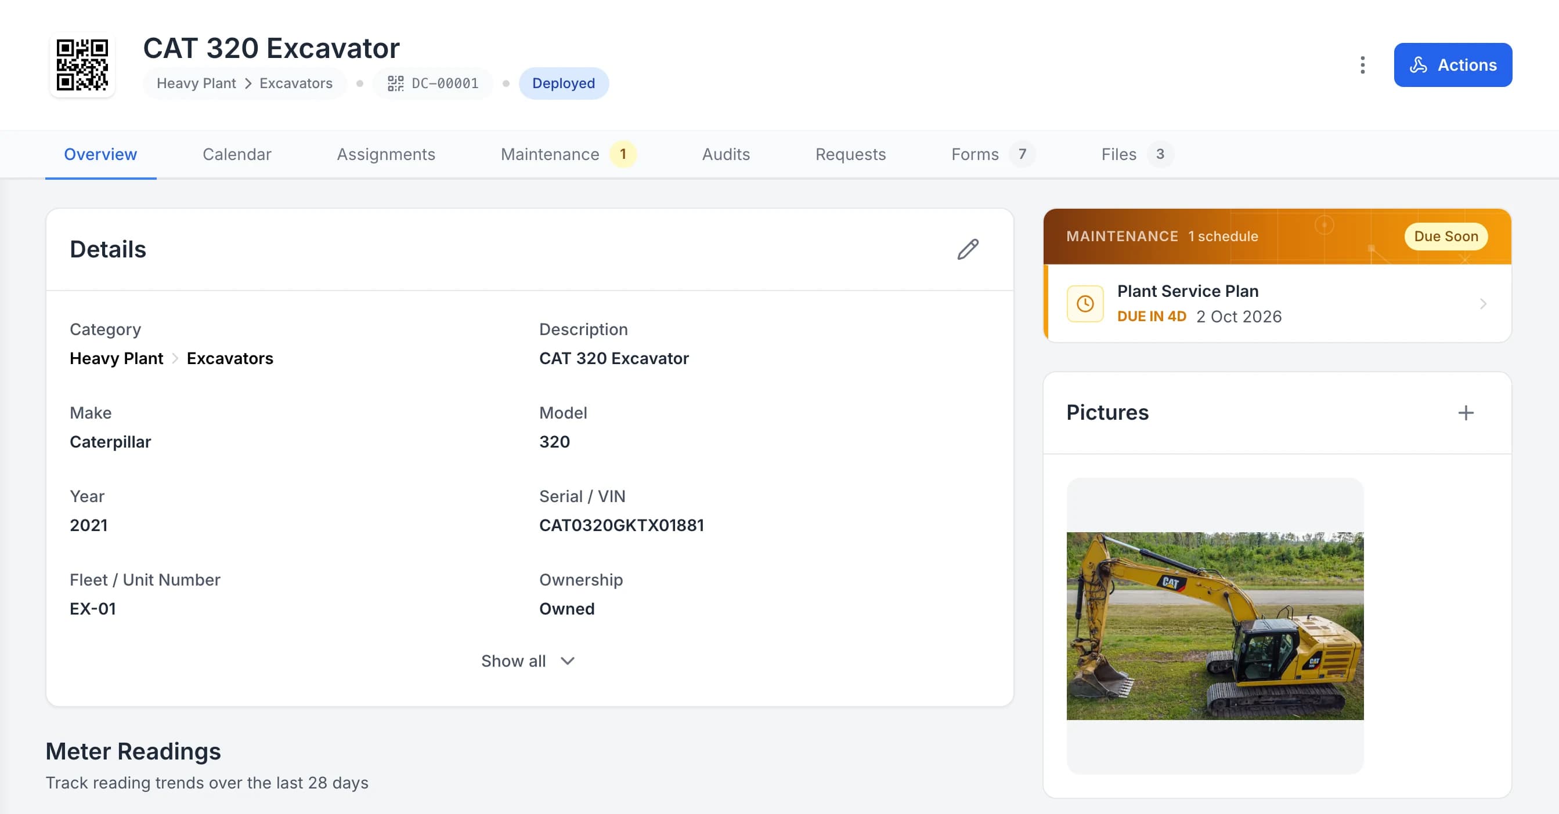Viewport: 1559px width, 814px height.
Task: Click the fleet number EX-01
Action: (93, 609)
